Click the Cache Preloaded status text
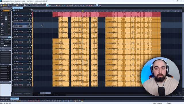Image resolution: width=184 pixels, height=104 pixels. (x=158, y=103)
